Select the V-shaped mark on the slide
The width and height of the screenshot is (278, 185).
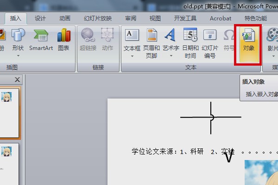229,156
